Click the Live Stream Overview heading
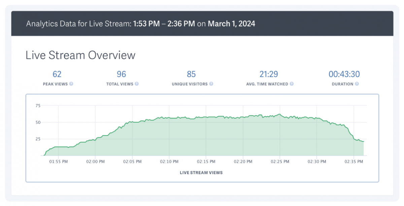The image size is (404, 206). click(80, 55)
